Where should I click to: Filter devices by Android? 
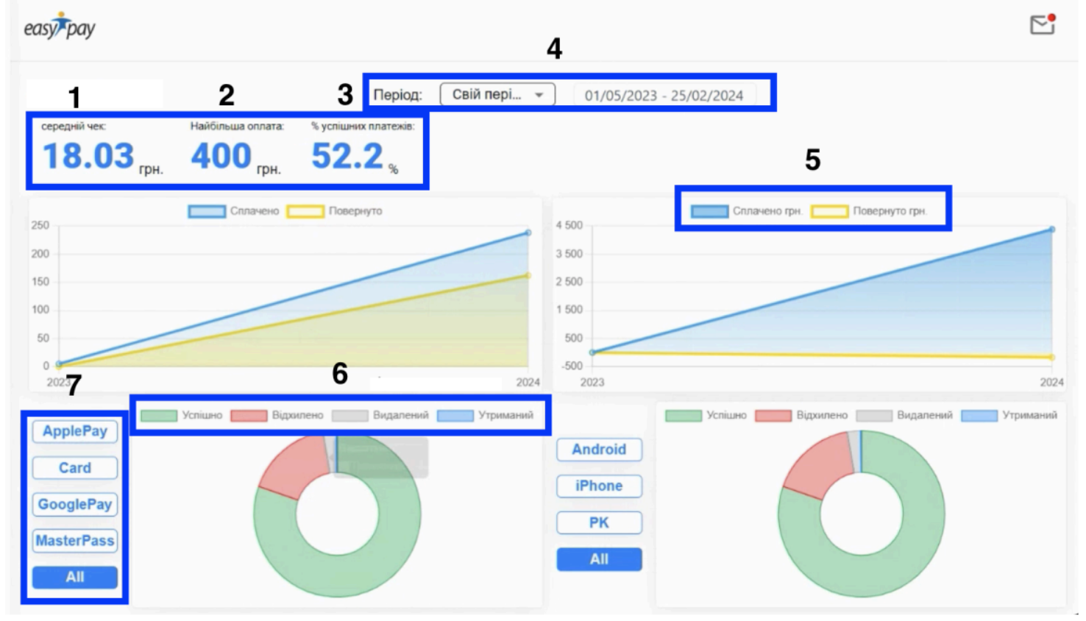599,450
